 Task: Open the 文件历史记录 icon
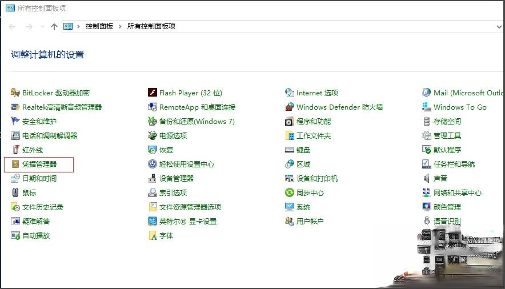tap(15, 207)
